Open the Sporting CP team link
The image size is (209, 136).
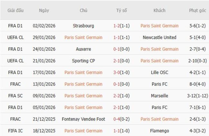click(83, 61)
